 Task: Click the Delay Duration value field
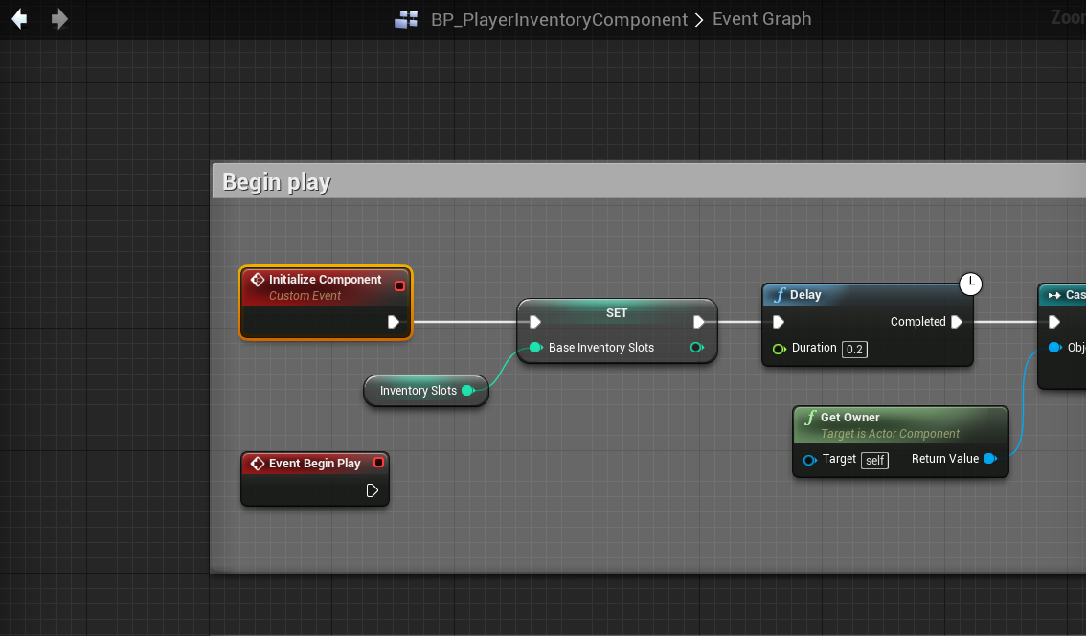pos(854,349)
